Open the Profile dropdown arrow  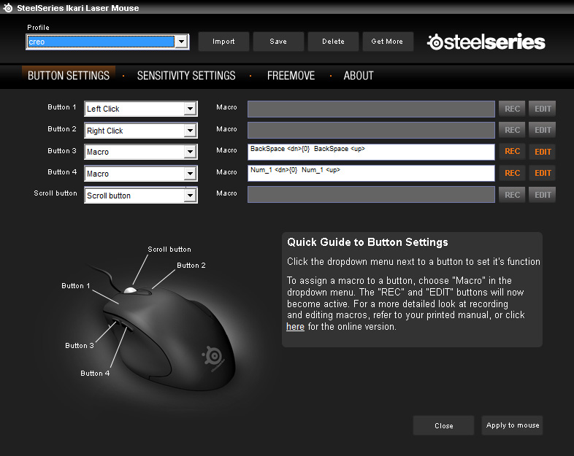pos(182,42)
